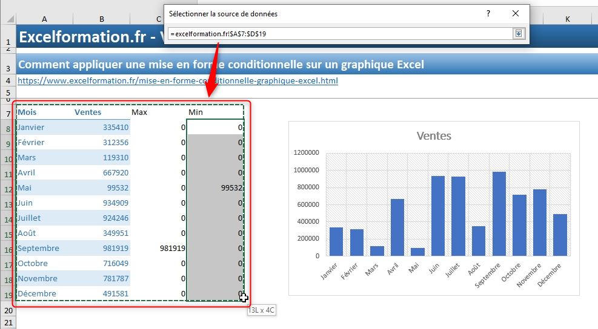
Task: Click the Max header cell
Action: [158, 112]
